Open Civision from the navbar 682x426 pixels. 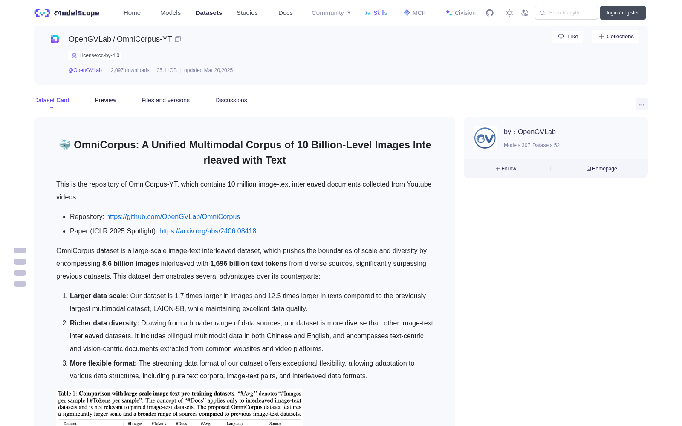click(460, 13)
